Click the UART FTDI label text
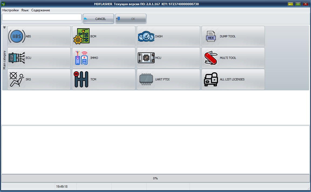The height and width of the screenshot is (192, 311). [x=162, y=80]
